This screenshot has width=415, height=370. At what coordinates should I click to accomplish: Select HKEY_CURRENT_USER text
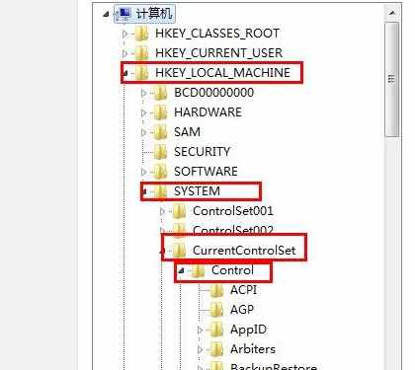(x=219, y=53)
